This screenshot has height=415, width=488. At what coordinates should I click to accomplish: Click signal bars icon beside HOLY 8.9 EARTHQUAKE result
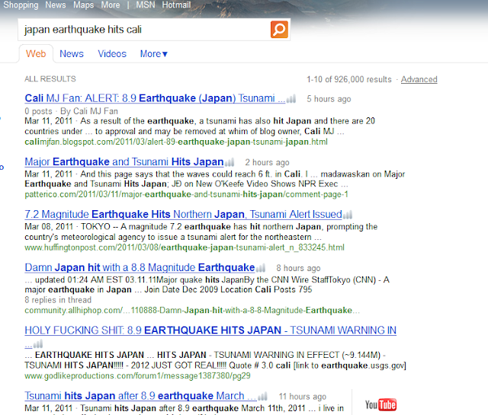pyautogui.click(x=38, y=344)
